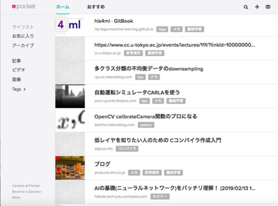278x206 pixels.
Task: Click the Pocket logo
Action: coord(23,7)
